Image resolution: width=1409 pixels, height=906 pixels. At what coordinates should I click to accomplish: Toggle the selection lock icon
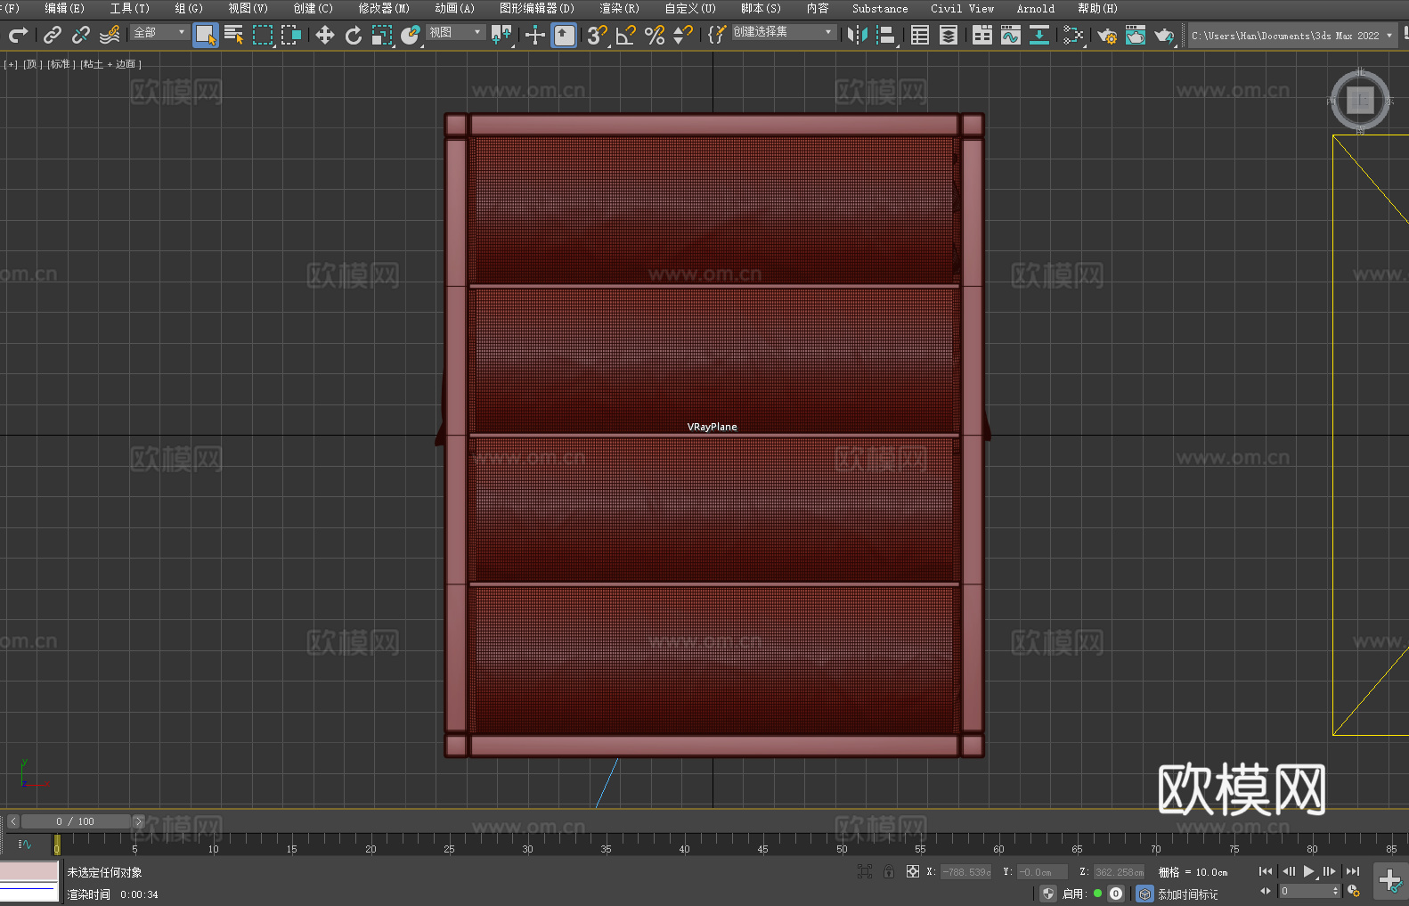[888, 871]
